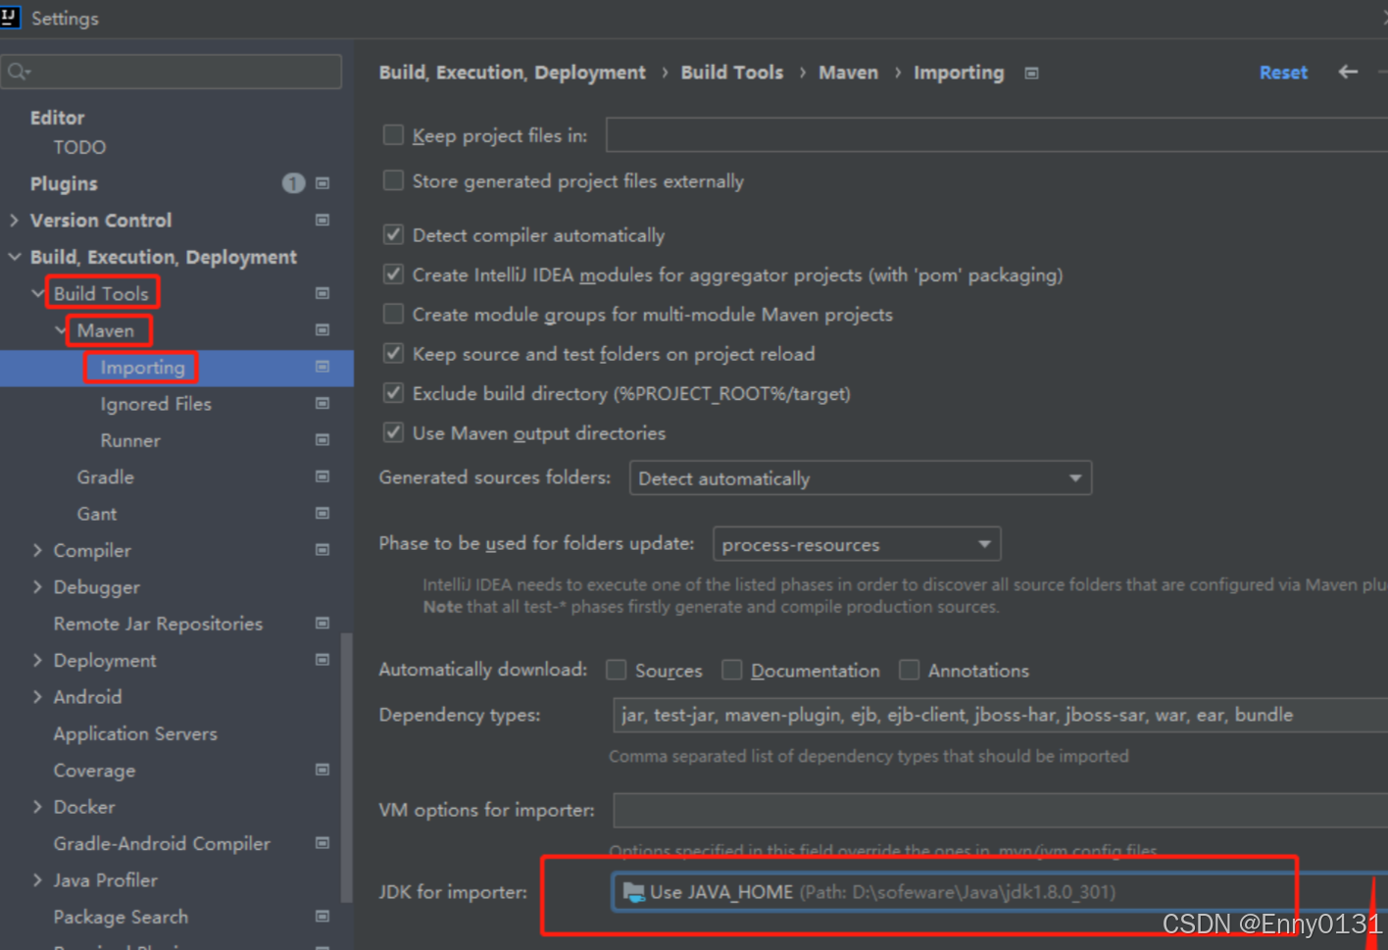Click the settings tree vertical scrollbar
The image size is (1388, 950).
(x=346, y=767)
